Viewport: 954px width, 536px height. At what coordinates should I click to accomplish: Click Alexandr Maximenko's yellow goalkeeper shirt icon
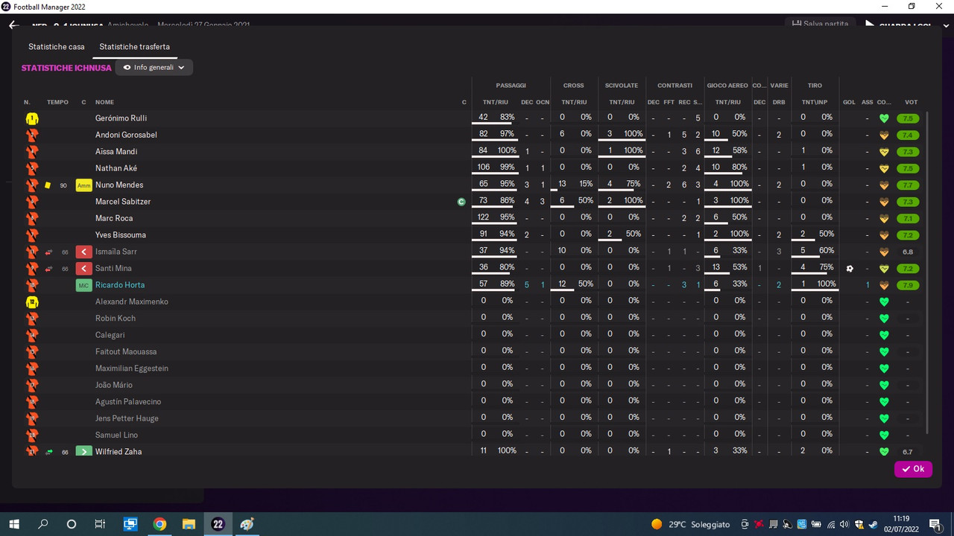point(32,301)
